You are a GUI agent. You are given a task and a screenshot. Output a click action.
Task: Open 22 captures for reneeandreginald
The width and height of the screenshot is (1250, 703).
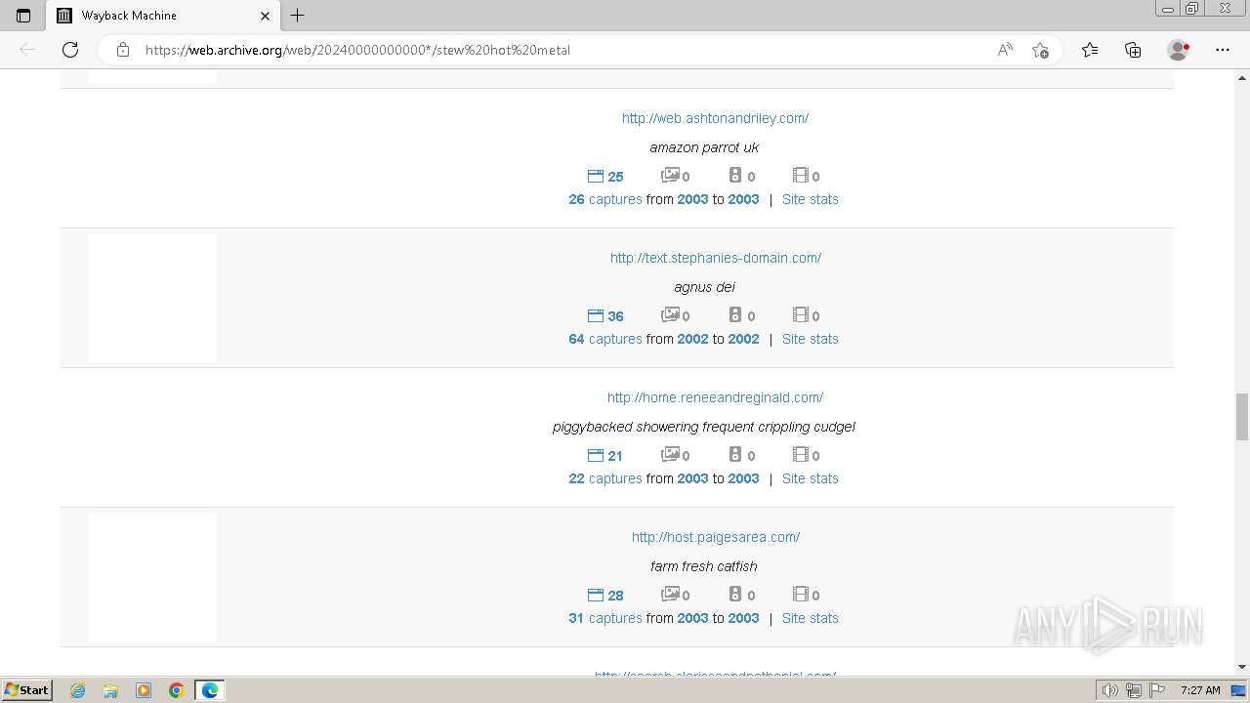point(605,478)
